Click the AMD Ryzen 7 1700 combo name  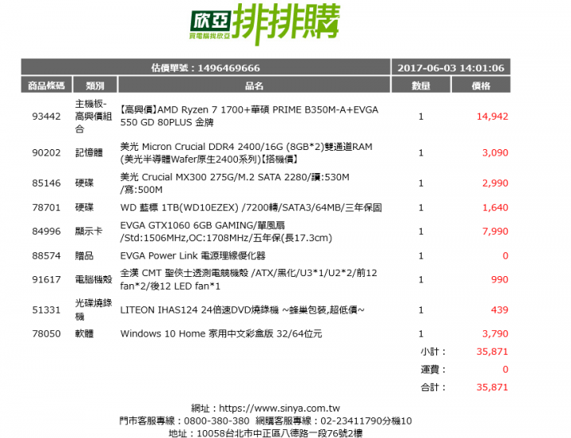coord(250,116)
